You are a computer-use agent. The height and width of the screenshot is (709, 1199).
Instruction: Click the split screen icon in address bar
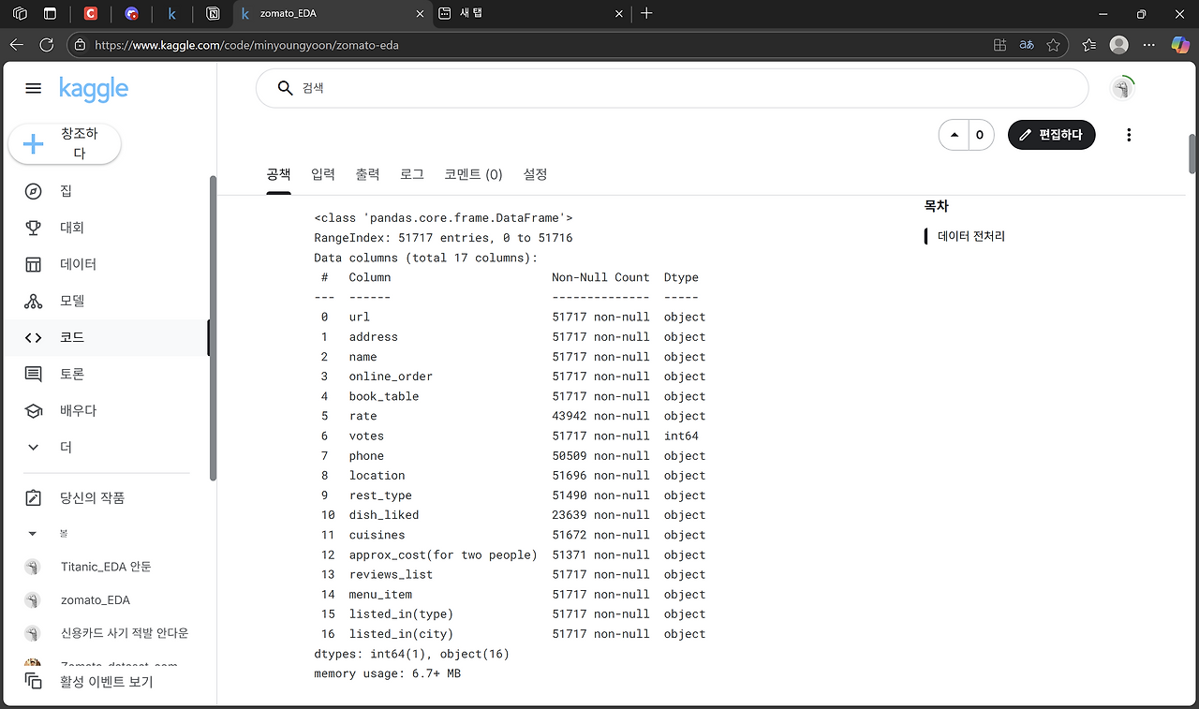pos(1000,45)
